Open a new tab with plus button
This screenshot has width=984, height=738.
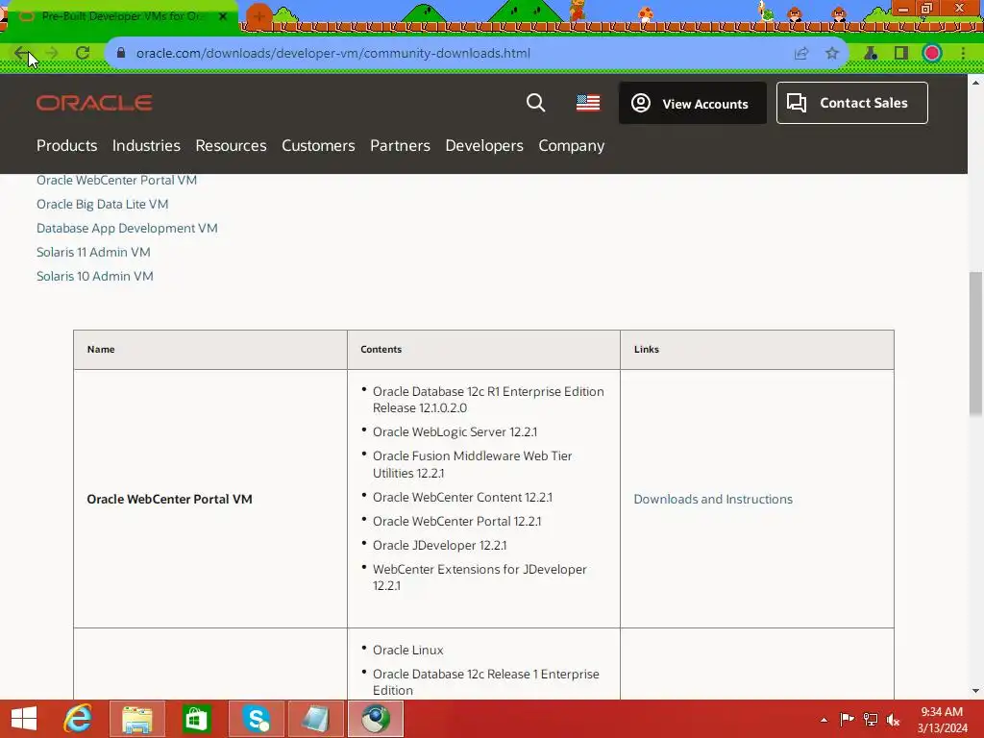258,16
